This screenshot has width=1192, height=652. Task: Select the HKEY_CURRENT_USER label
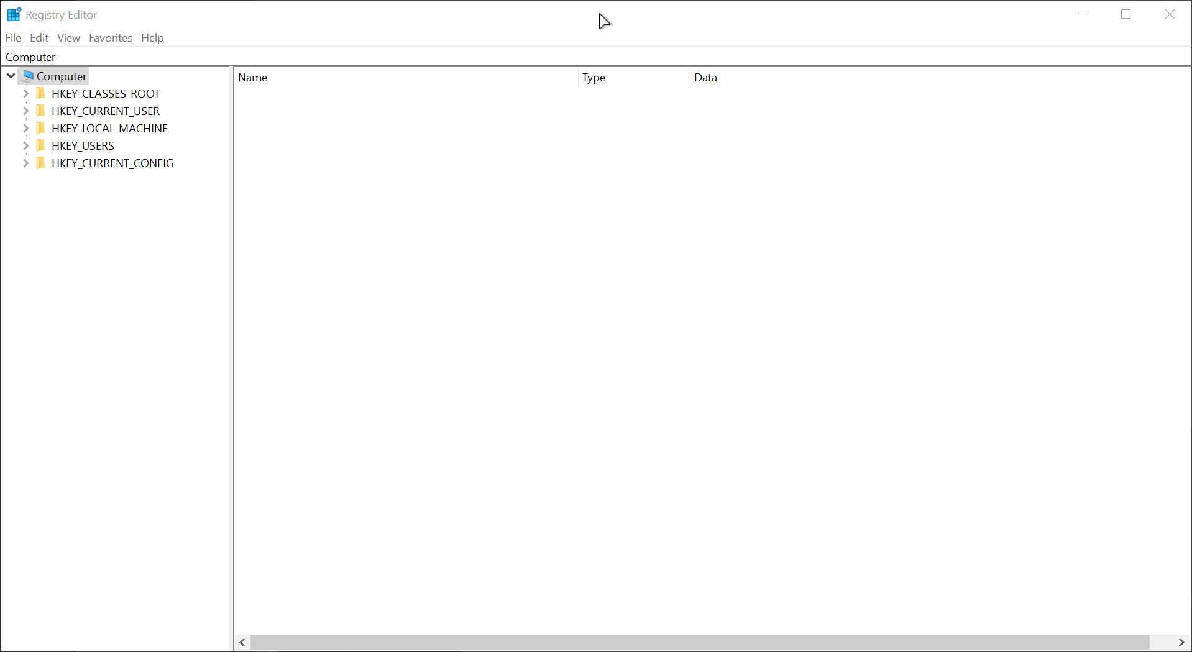coord(106,111)
